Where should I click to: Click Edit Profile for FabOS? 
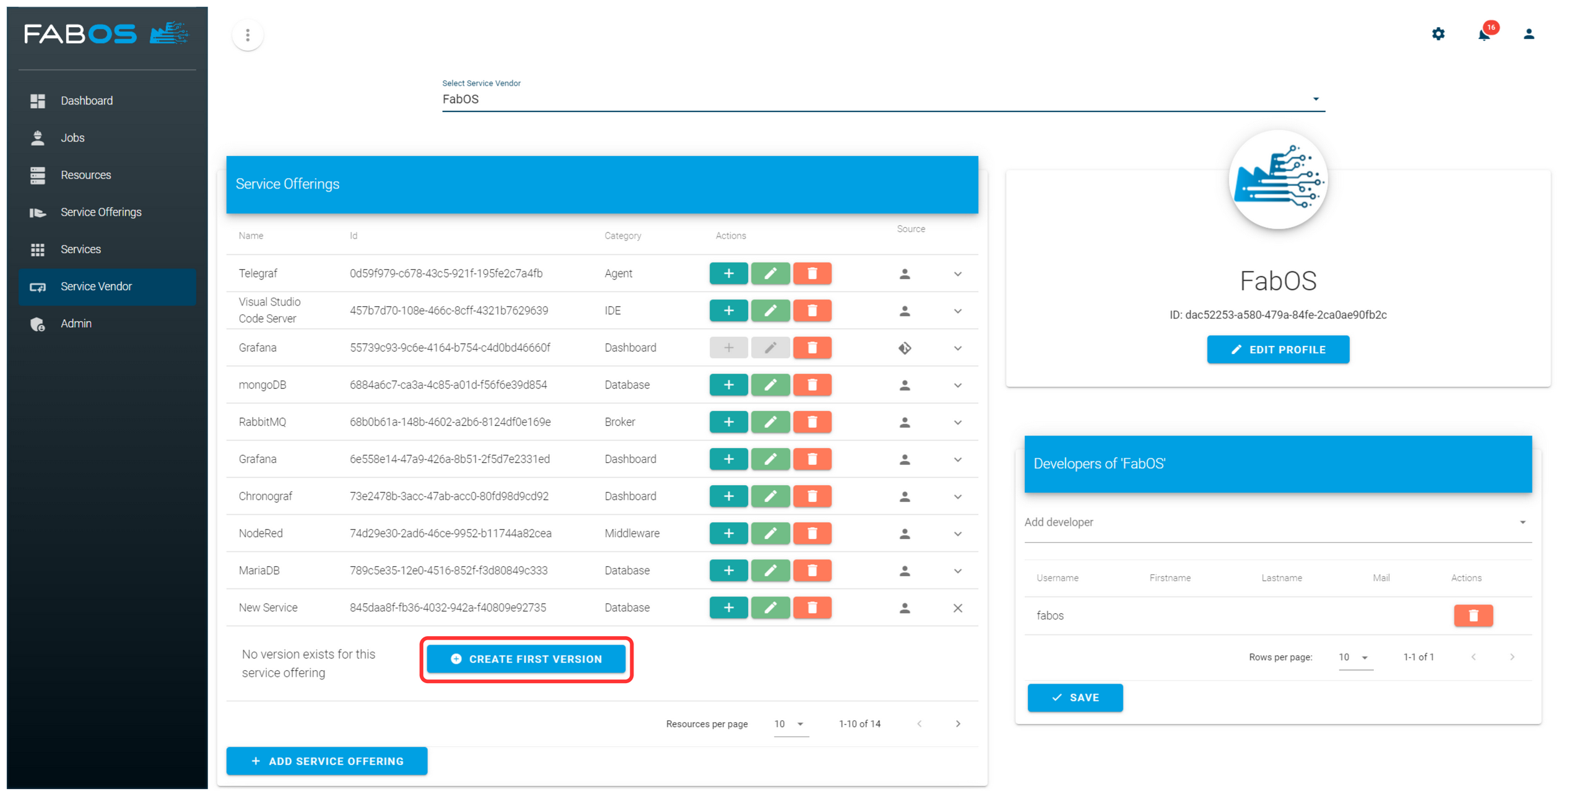point(1277,349)
